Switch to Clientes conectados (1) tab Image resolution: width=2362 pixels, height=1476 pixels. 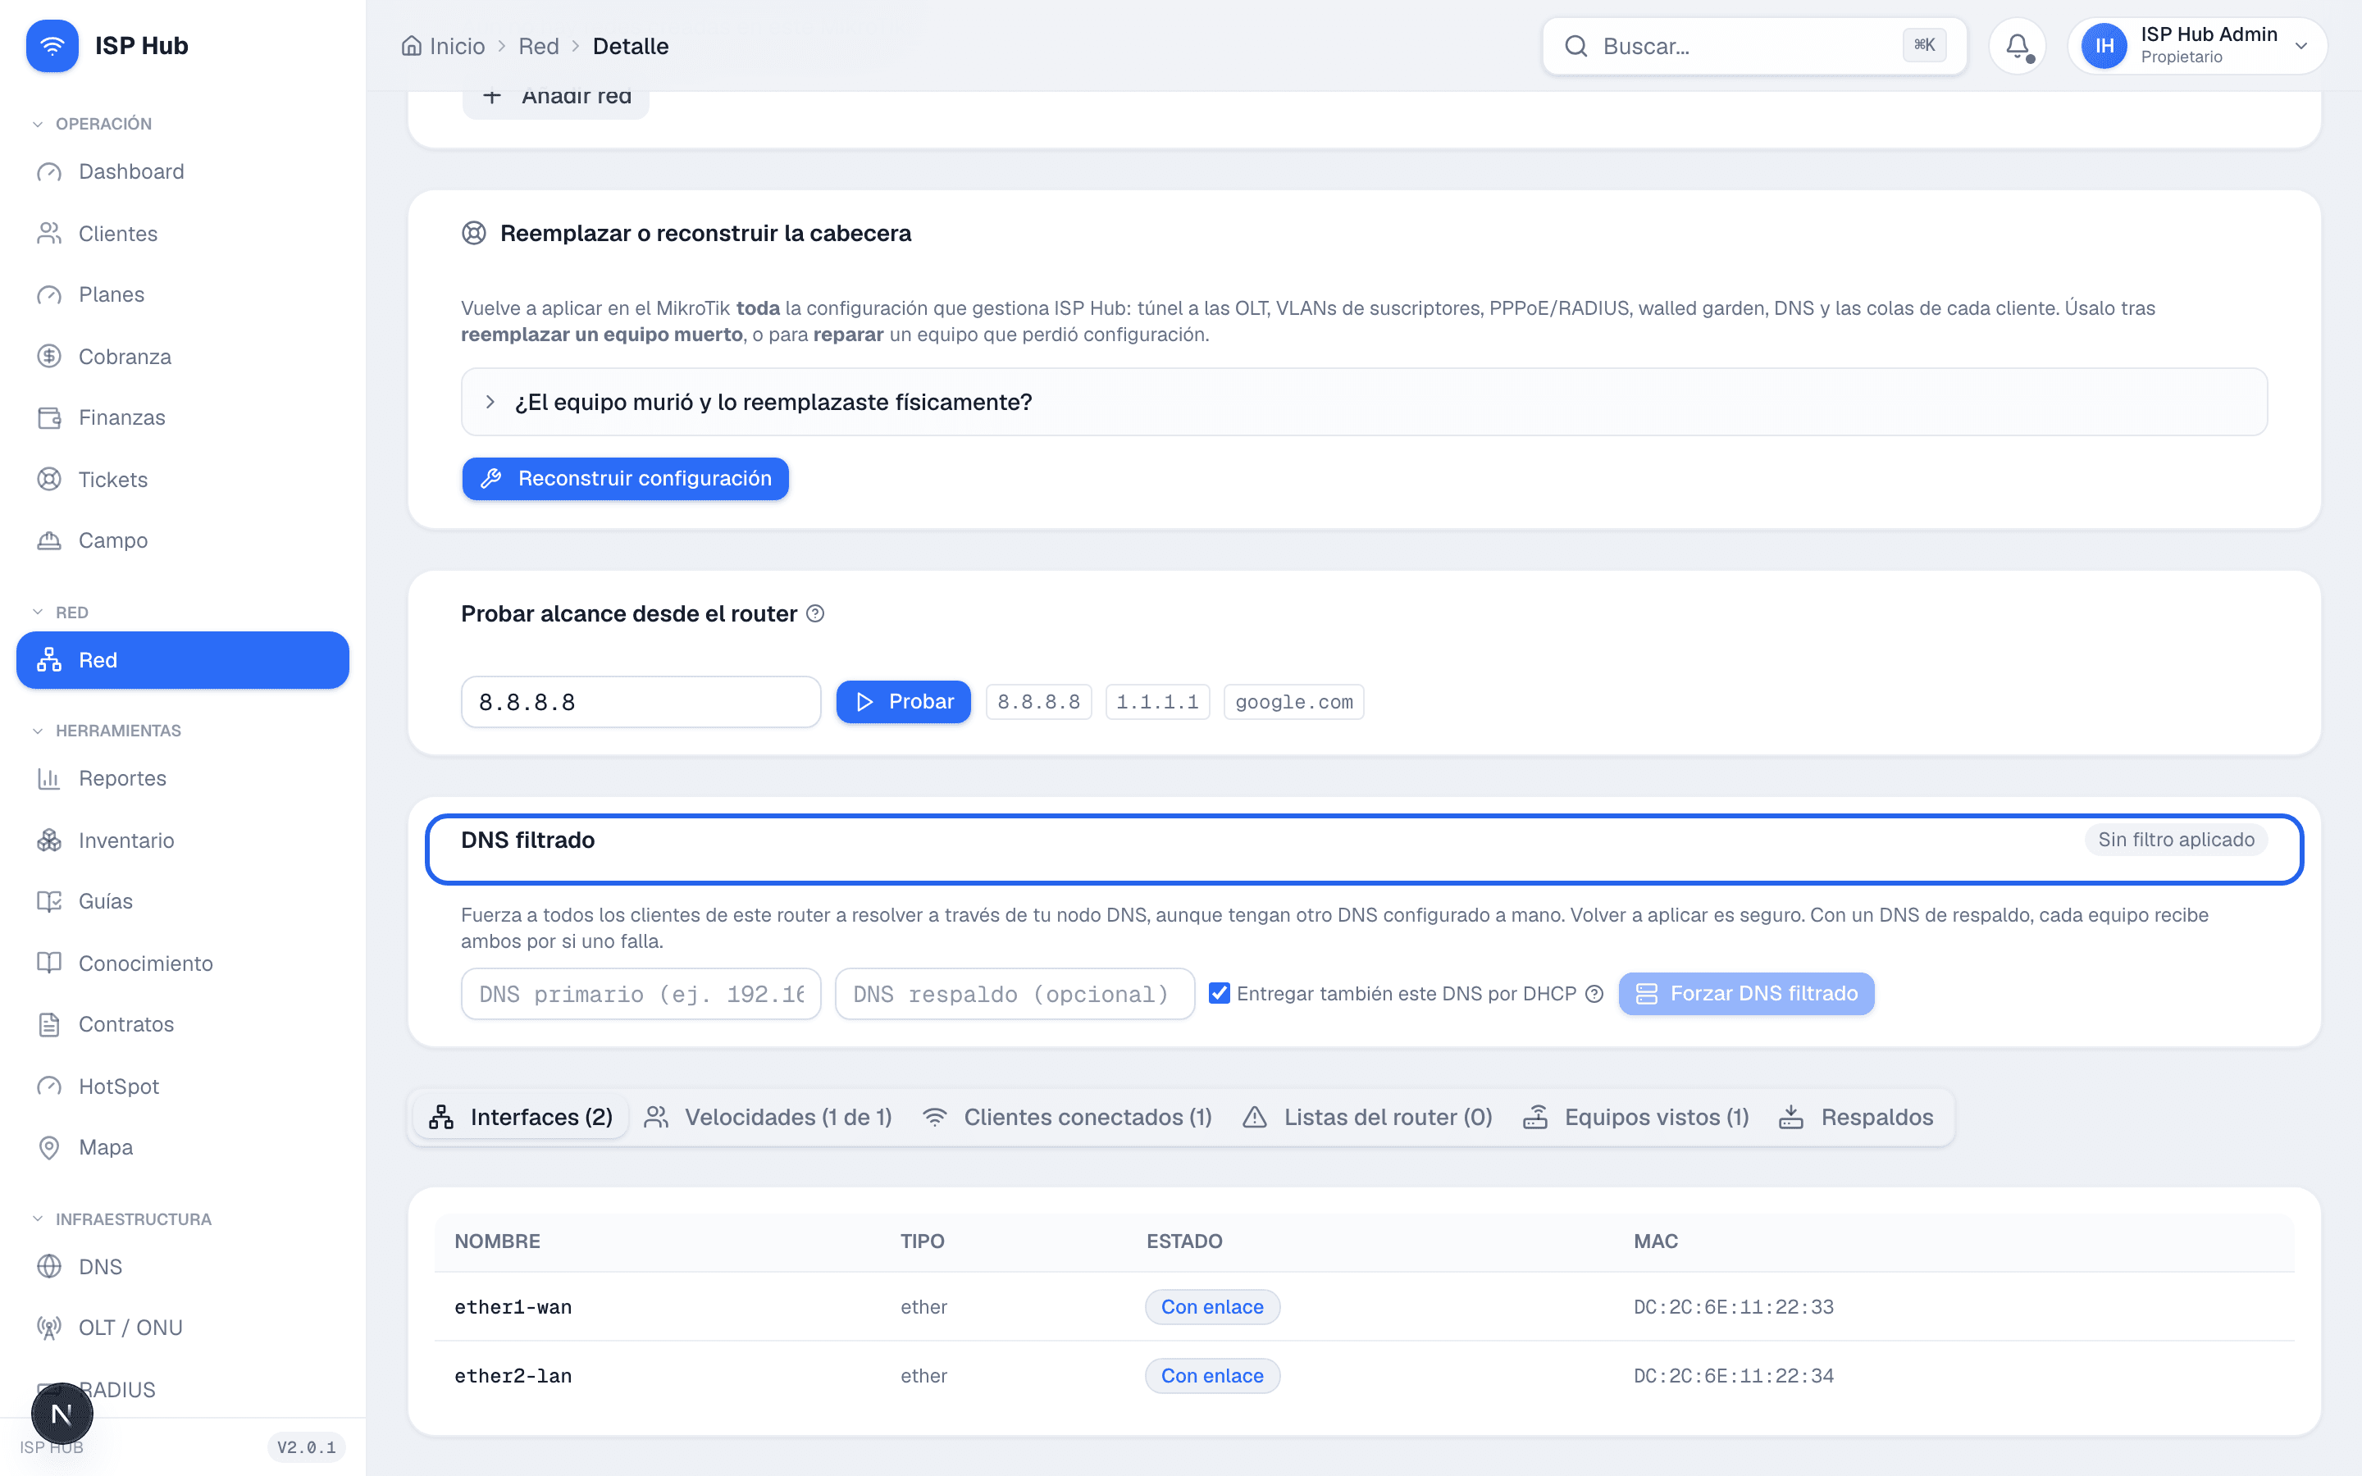pos(1068,1117)
